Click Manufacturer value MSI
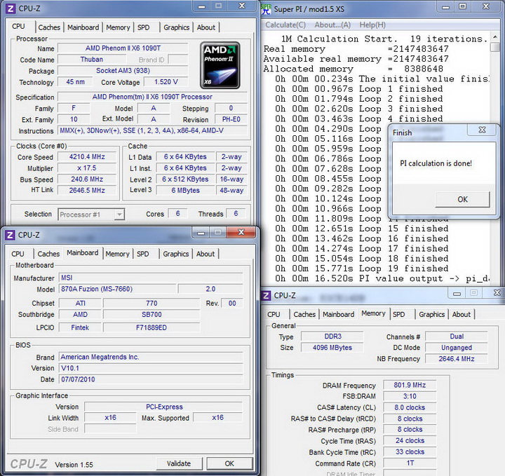This screenshot has height=476, width=505. 151,278
